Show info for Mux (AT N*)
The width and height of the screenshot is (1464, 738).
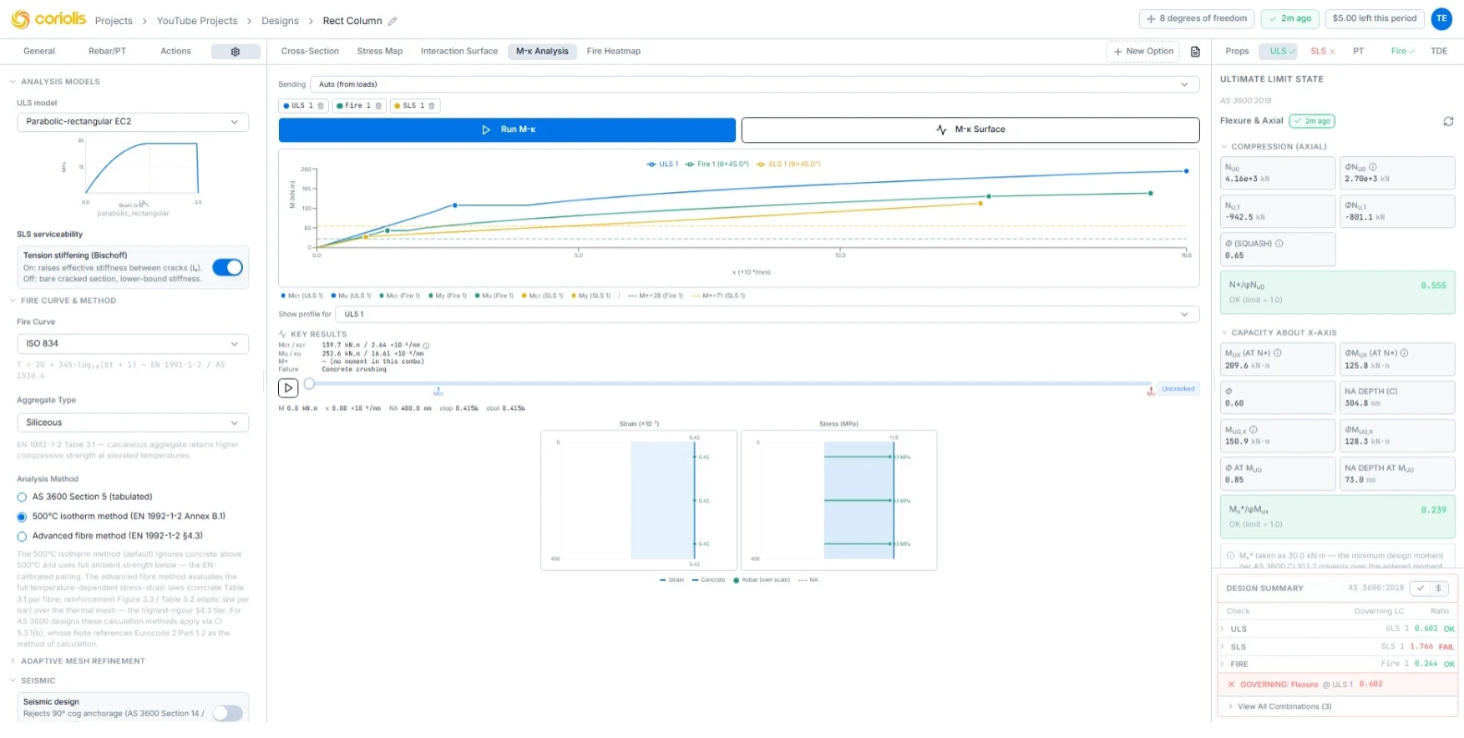[1278, 353]
